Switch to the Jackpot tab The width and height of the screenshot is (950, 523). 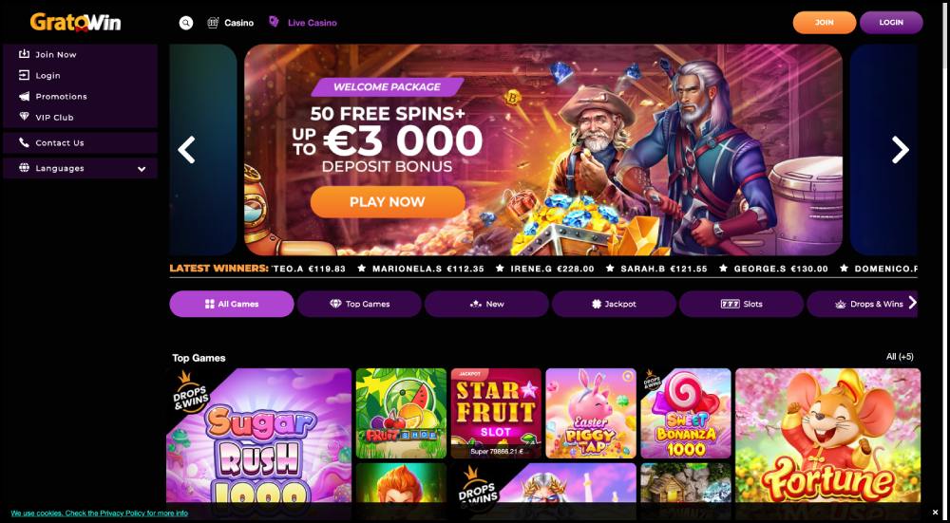[x=614, y=304]
